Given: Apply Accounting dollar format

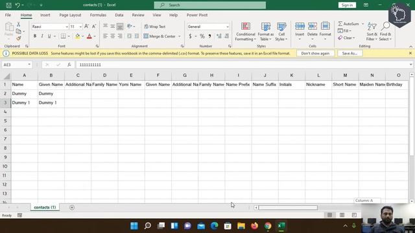Looking at the screenshot, I should click(x=190, y=36).
